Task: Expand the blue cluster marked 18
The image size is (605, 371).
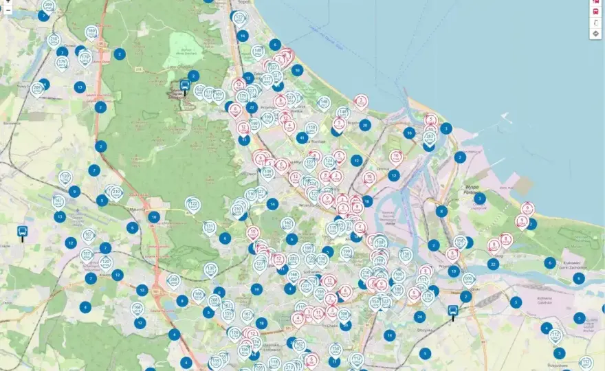Action: 262,323
